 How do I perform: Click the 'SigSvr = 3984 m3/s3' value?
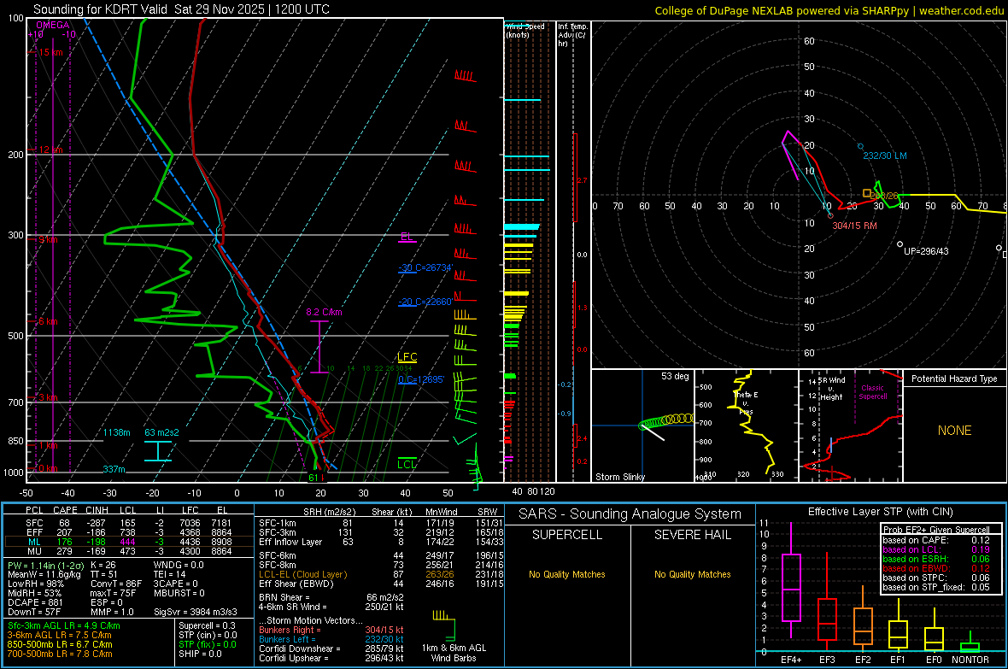196,612
